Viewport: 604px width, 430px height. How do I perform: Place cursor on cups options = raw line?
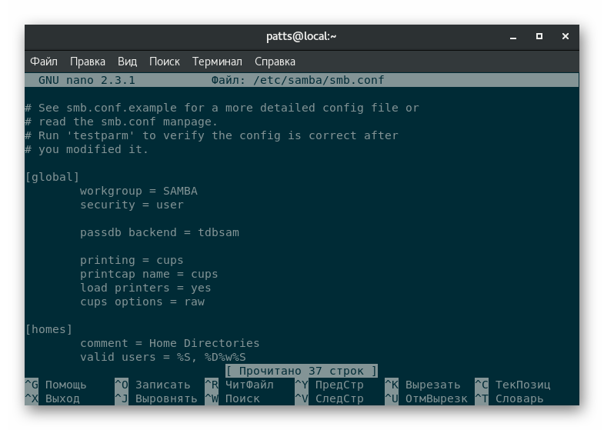(x=142, y=302)
